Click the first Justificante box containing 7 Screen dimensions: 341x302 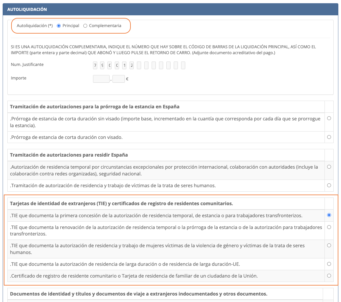pos(95,65)
